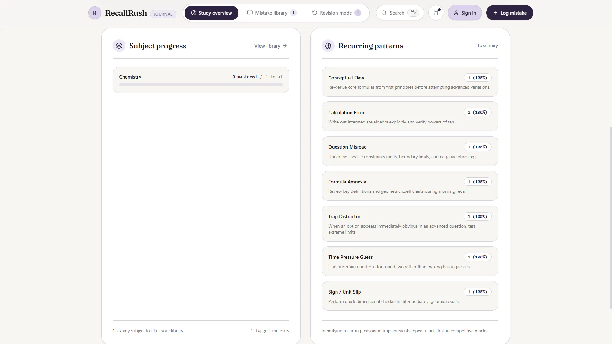Click the Sign in button
The height and width of the screenshot is (344, 612).
click(x=465, y=13)
